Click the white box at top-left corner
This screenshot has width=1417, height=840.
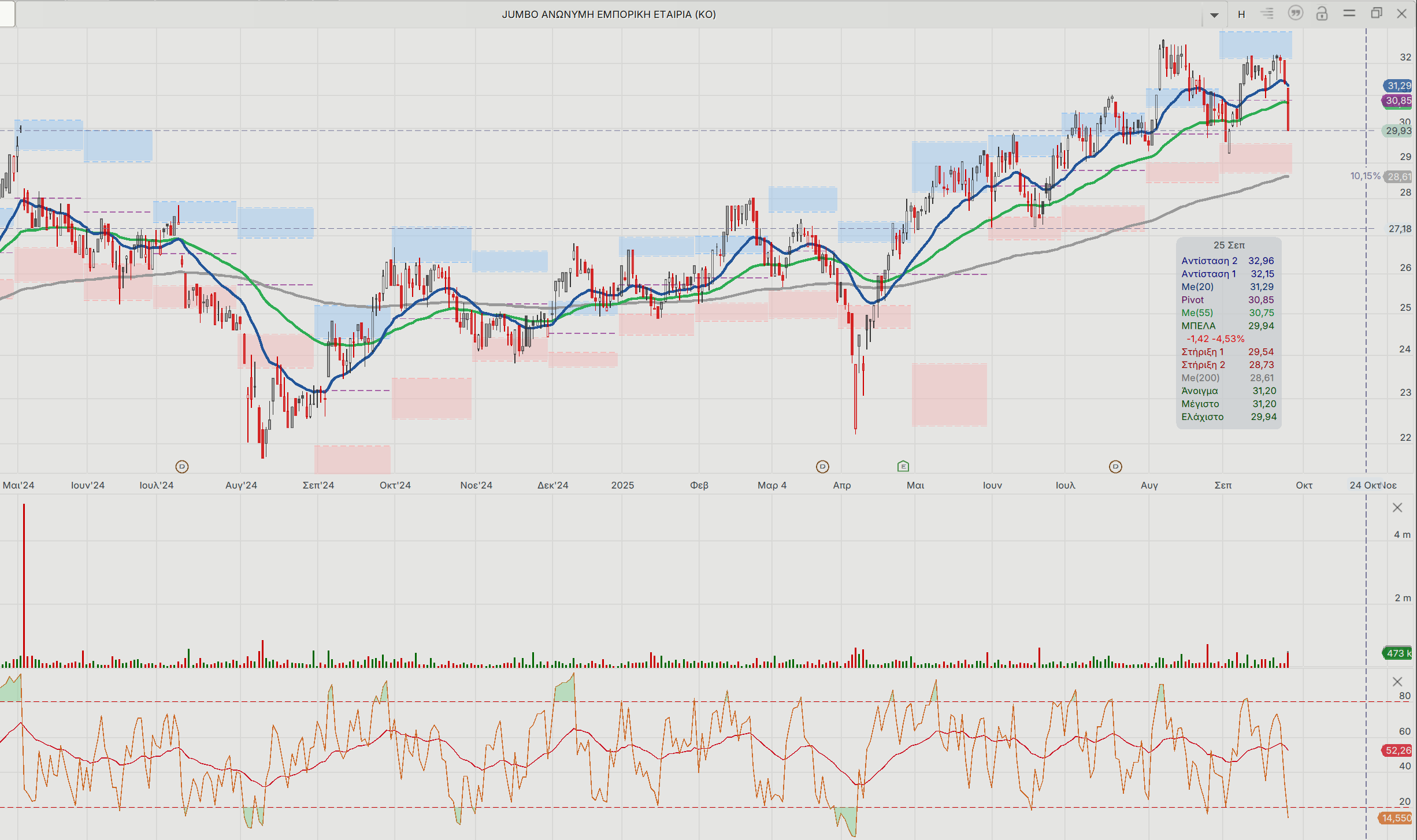tap(7, 13)
